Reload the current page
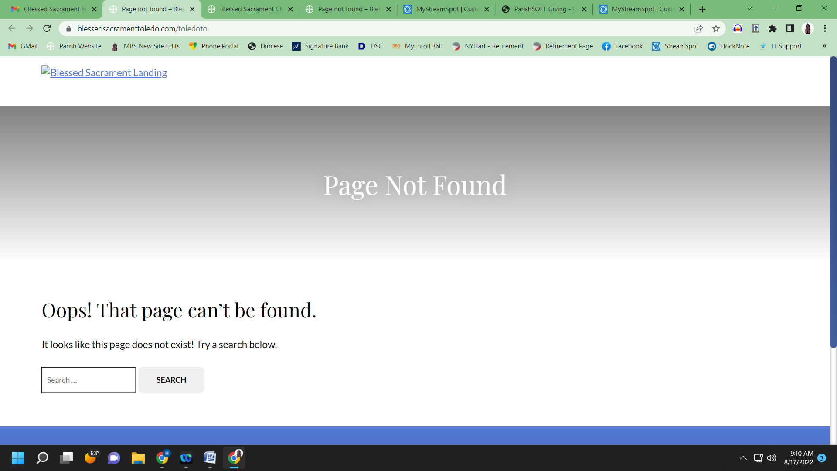837x471 pixels. [x=47, y=28]
